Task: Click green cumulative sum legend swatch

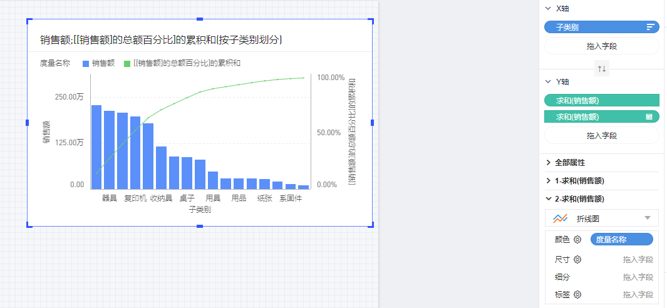Action: tap(127, 63)
